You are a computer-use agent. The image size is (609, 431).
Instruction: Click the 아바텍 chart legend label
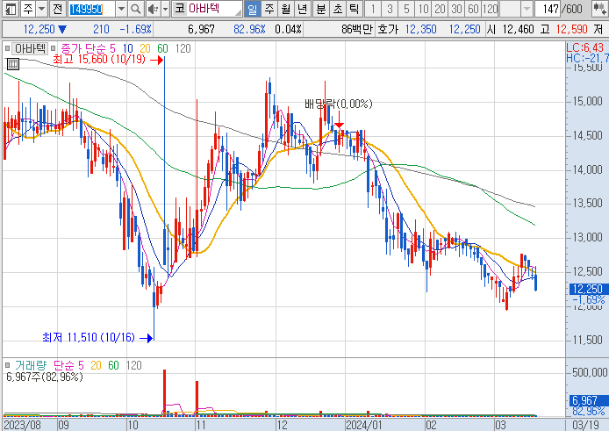pos(31,48)
